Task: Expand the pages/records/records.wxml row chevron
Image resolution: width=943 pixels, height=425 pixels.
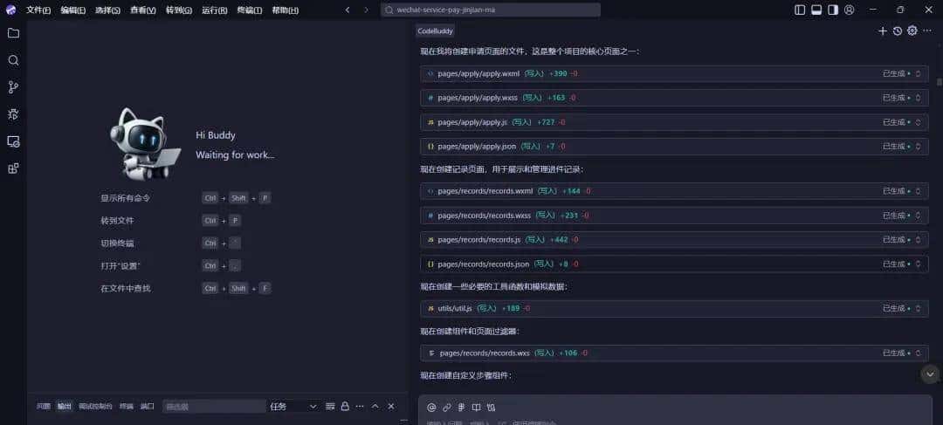Action: point(918,191)
